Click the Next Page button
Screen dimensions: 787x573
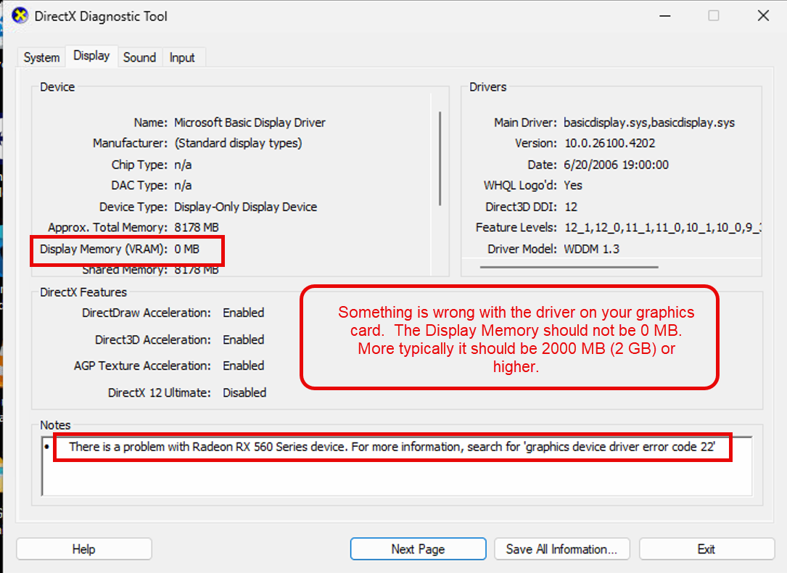pos(418,549)
